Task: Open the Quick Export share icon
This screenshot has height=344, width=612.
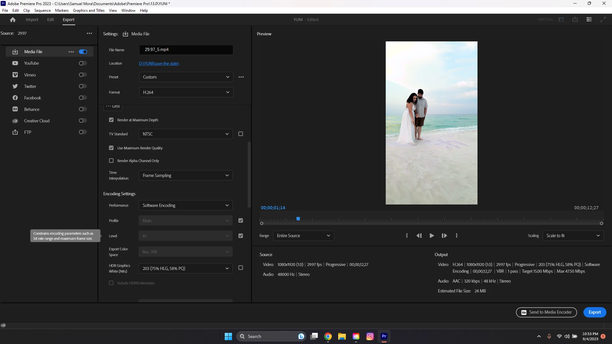Action: tap(575, 19)
